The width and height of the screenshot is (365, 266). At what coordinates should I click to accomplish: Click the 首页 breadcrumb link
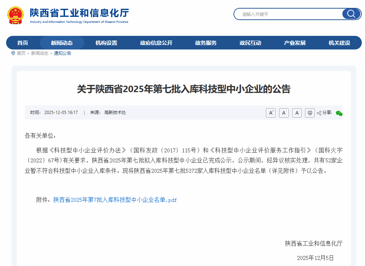point(21,53)
